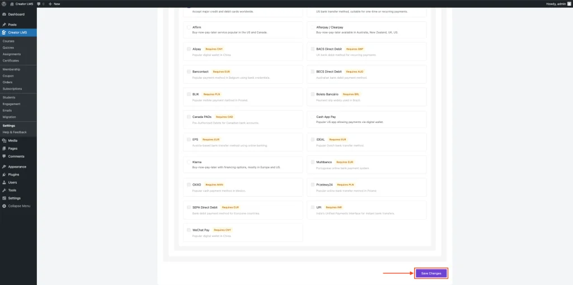Open the Certificates menu item
The width and height of the screenshot is (573, 285).
click(11, 60)
